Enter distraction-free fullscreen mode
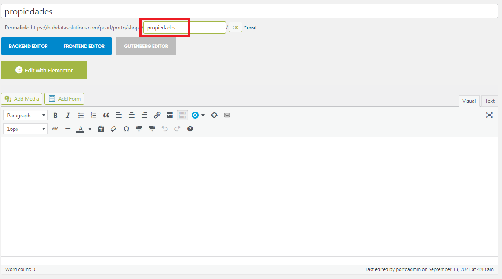502x279 pixels. pos(489,115)
